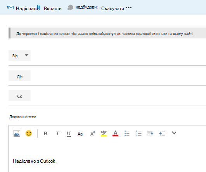Click the Cc recipients button

click(19, 96)
